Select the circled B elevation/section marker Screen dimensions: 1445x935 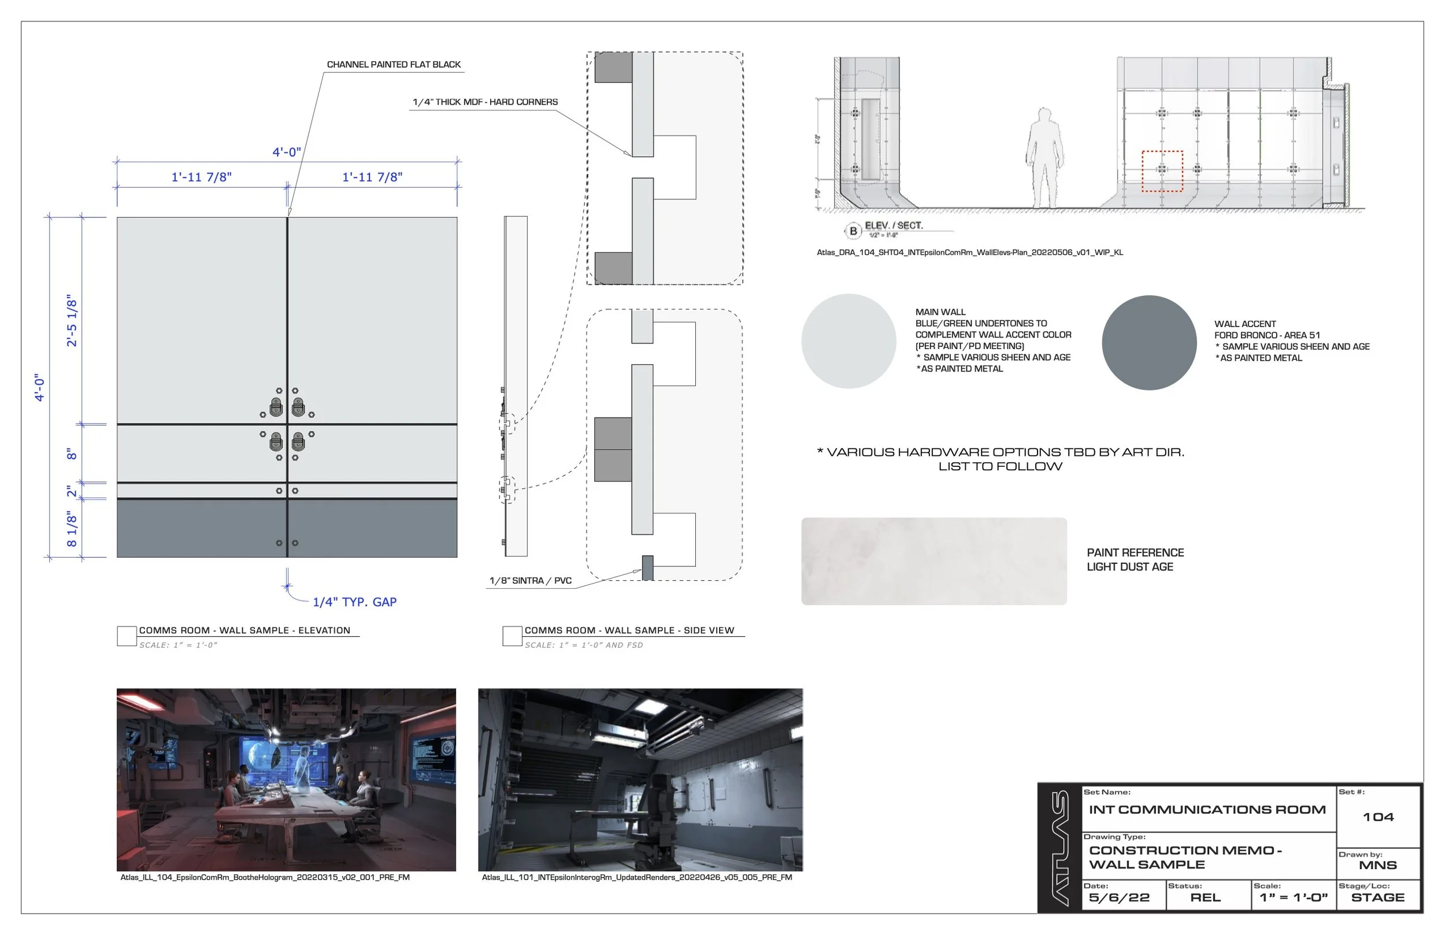tap(854, 230)
